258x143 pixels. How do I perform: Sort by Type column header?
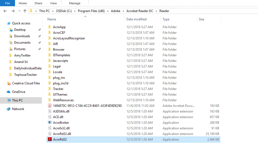pyautogui.click(x=166, y=19)
